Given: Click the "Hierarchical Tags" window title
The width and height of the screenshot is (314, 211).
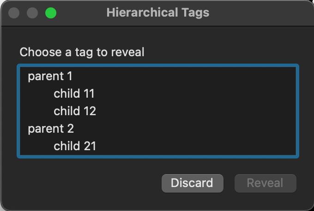Looking at the screenshot, I should (x=157, y=12).
